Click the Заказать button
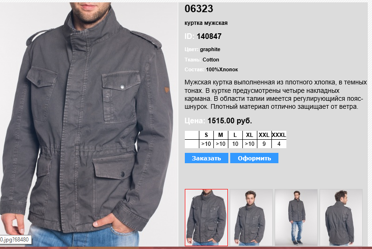Viewport: 372px width, 249px height. tap(206, 158)
